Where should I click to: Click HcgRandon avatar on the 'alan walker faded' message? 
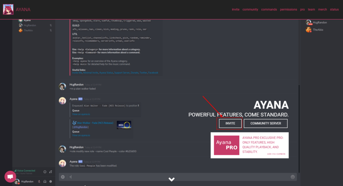(62, 86)
